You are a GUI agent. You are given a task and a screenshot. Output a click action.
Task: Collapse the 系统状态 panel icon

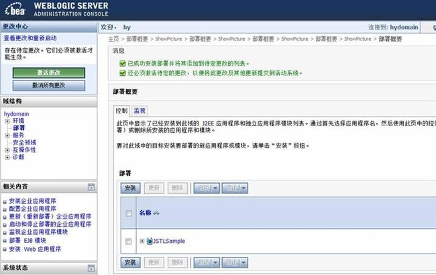91,268
